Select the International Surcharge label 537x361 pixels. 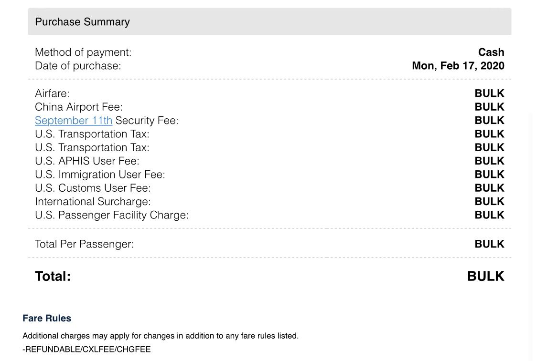[93, 202]
